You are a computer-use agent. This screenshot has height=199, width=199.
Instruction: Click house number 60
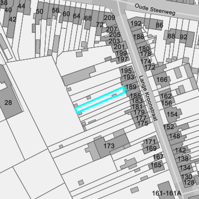point(66,14)
